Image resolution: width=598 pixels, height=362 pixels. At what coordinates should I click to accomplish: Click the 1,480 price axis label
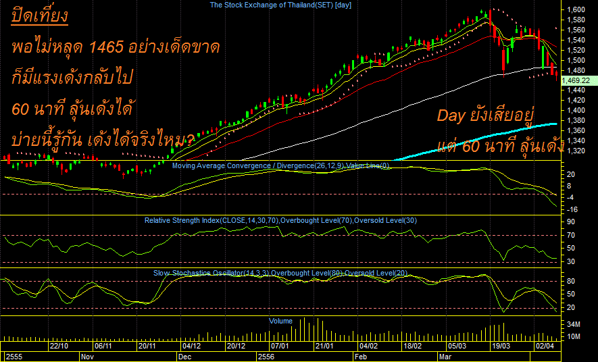[x=576, y=70]
